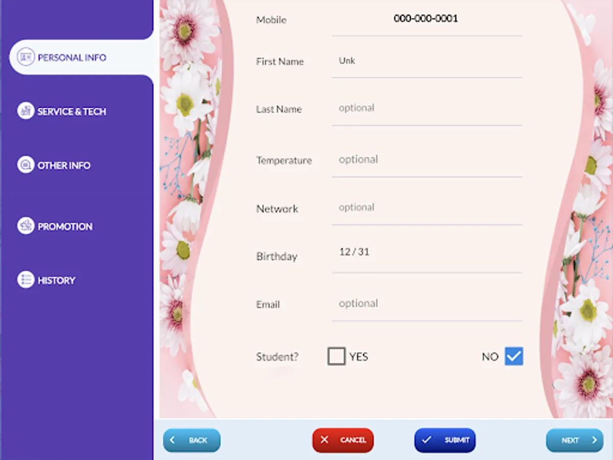Click the History list icon

[26, 280]
